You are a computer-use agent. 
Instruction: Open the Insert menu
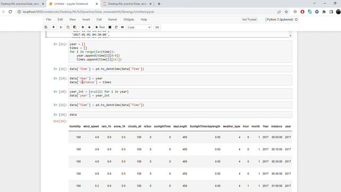tap(86, 19)
